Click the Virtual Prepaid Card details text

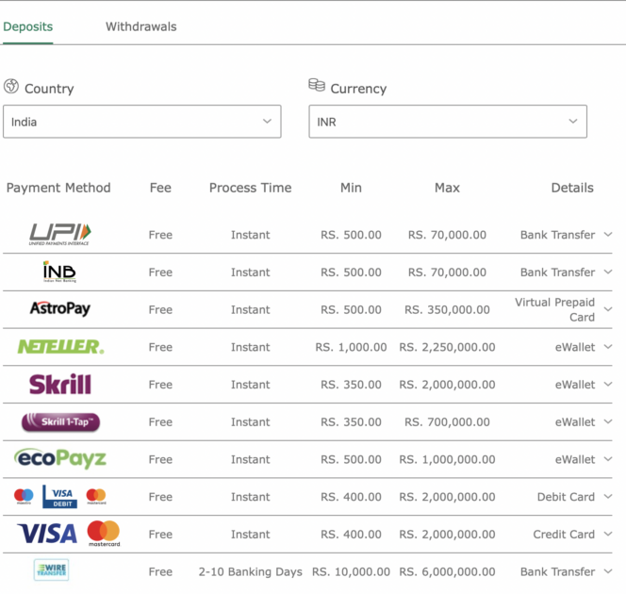point(555,309)
